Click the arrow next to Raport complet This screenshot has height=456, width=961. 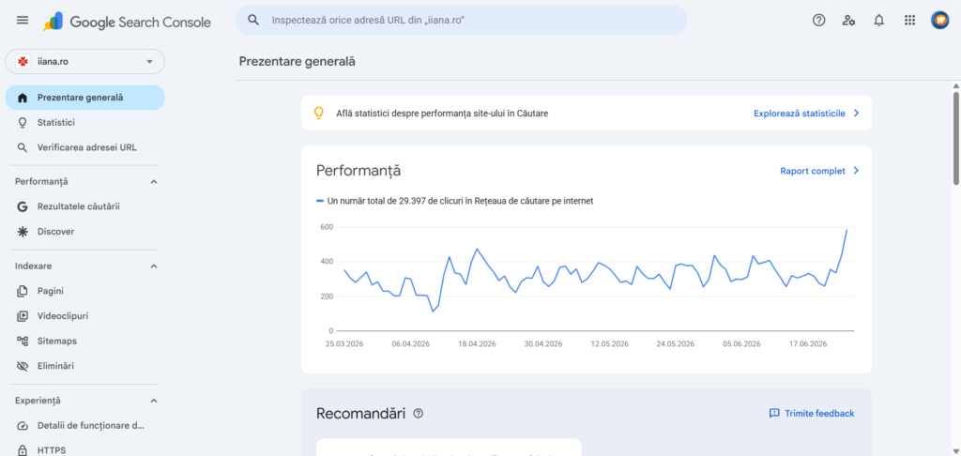pos(856,171)
